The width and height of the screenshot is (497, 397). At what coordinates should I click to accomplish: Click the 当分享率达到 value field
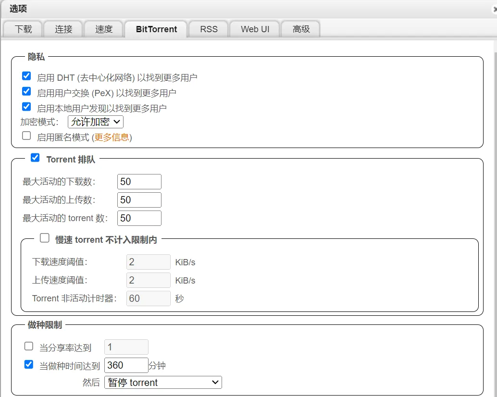(126, 347)
